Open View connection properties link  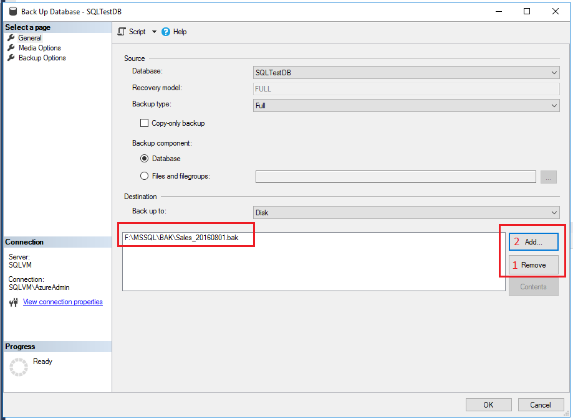[x=62, y=302]
